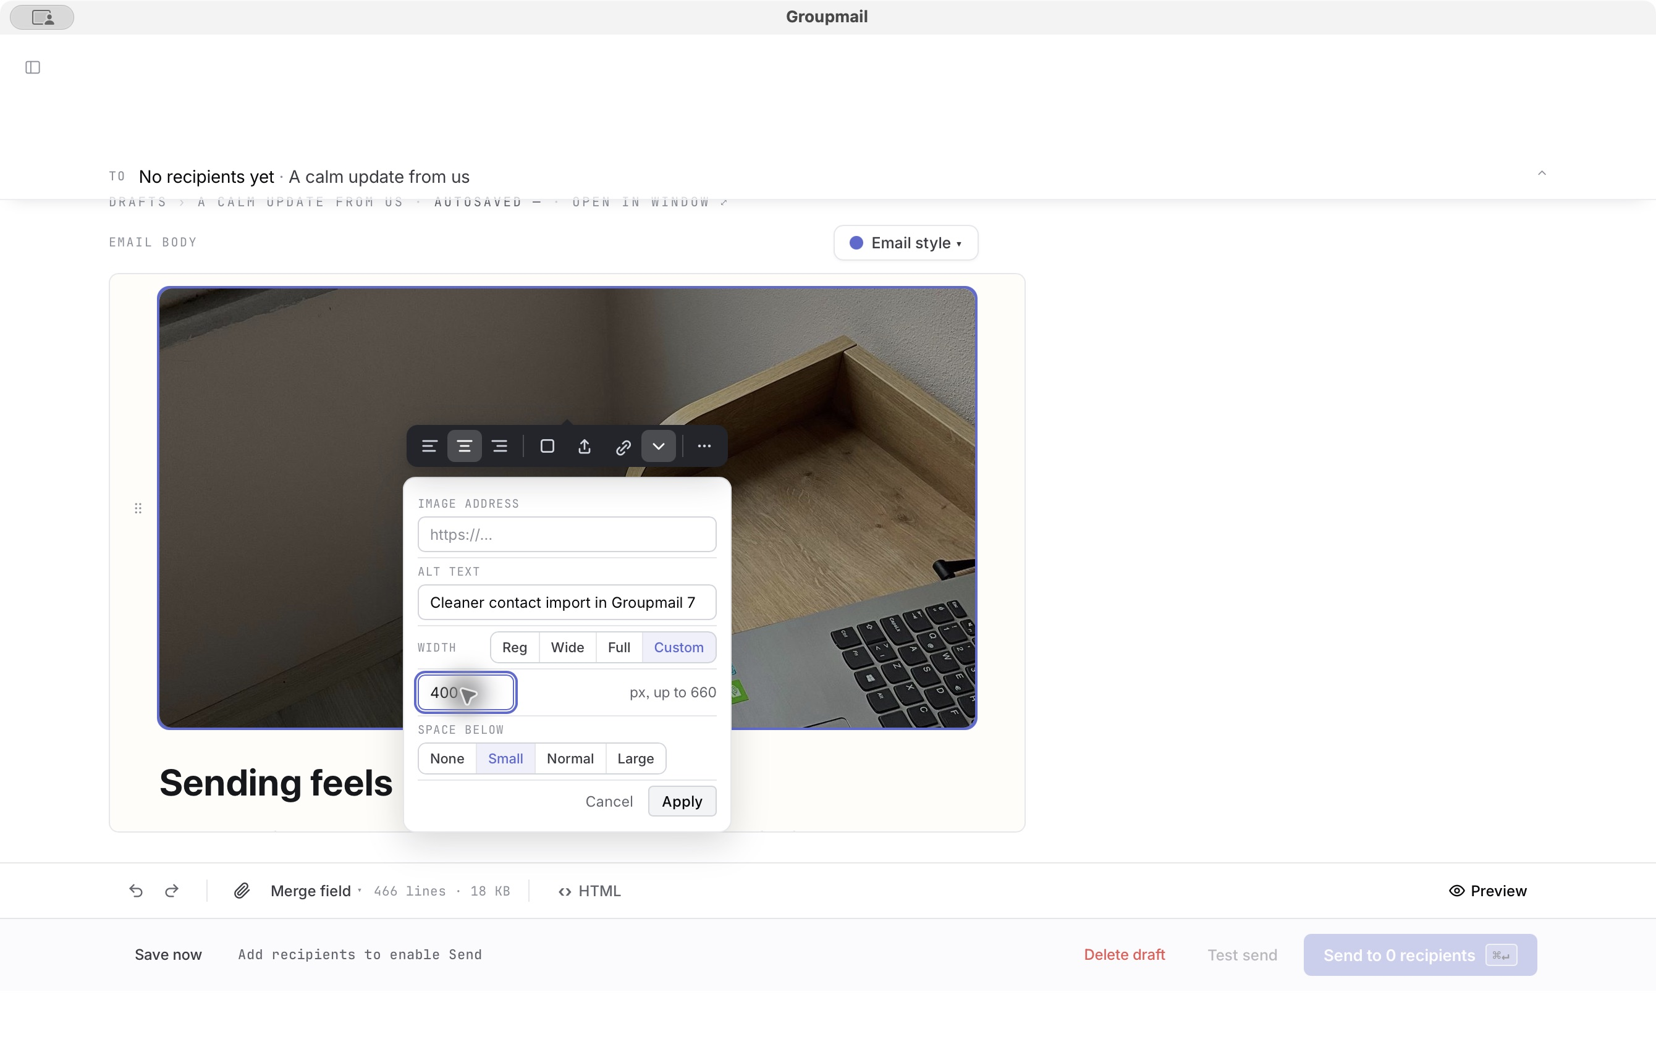Screen dimensions: 1656x1050
Task: Collapse image options with chevron button
Action: tap(658, 447)
